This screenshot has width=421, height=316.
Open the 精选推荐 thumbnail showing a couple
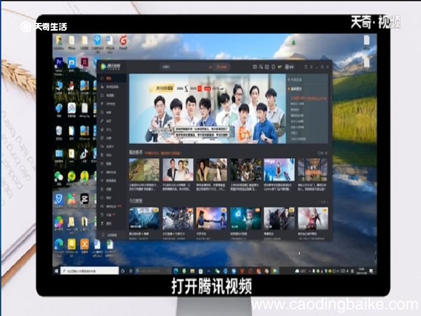178,169
